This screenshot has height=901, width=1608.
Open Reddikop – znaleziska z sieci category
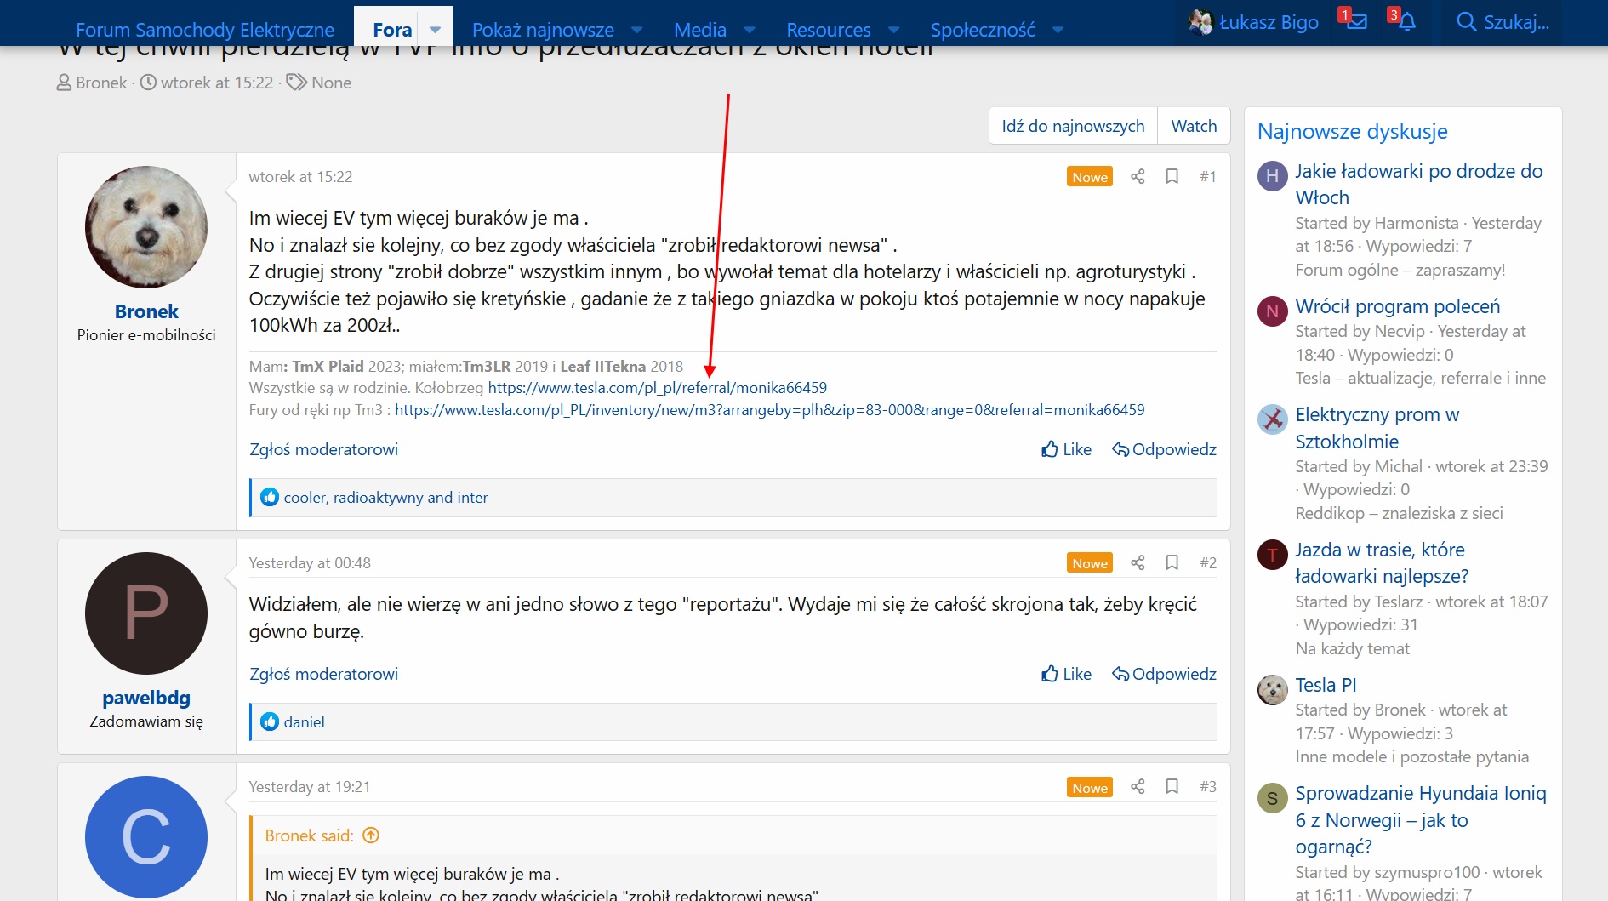click(1399, 513)
